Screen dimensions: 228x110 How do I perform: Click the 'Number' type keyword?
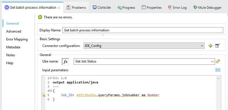(154, 95)
